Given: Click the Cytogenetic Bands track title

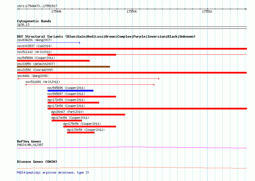Looking at the screenshot, I should (34, 21).
